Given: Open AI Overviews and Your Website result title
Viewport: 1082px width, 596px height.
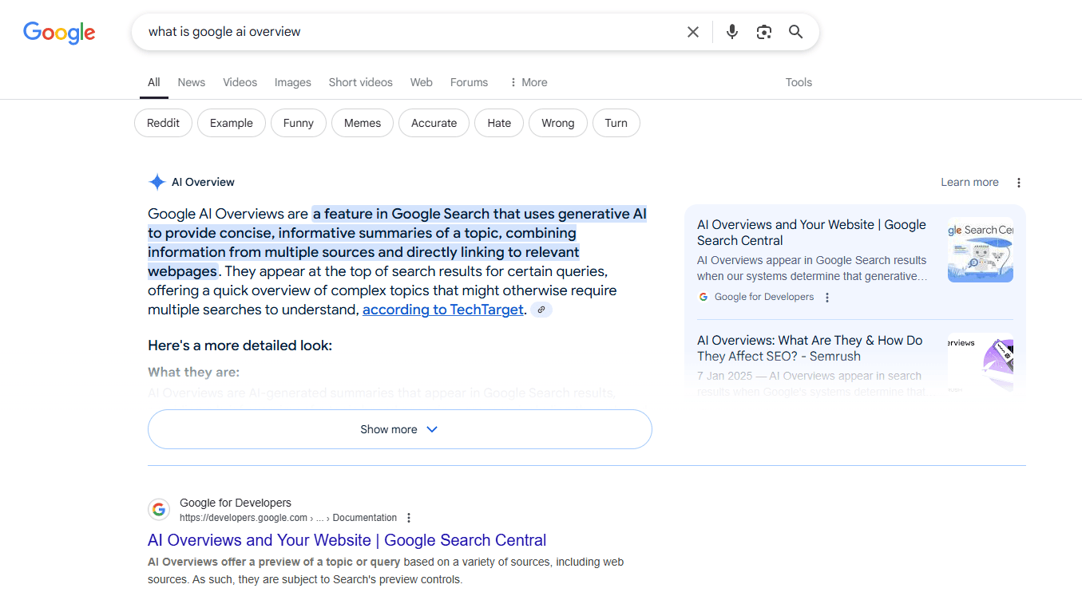Looking at the screenshot, I should (347, 540).
